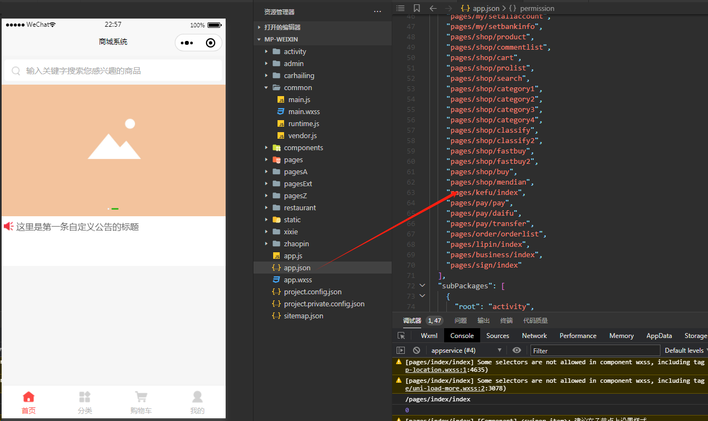Open the outline list icon in editor toolbar
The height and width of the screenshot is (421, 708).
click(x=400, y=8)
